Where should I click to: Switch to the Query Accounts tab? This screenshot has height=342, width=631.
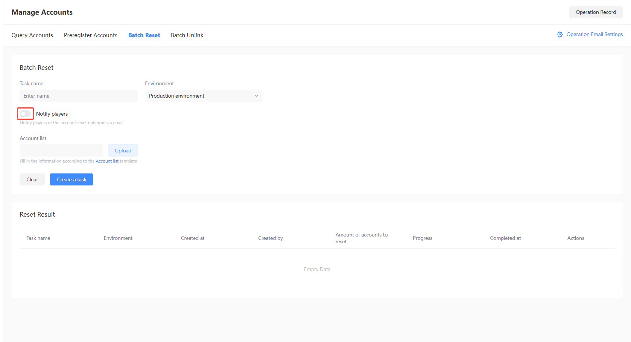coord(32,35)
